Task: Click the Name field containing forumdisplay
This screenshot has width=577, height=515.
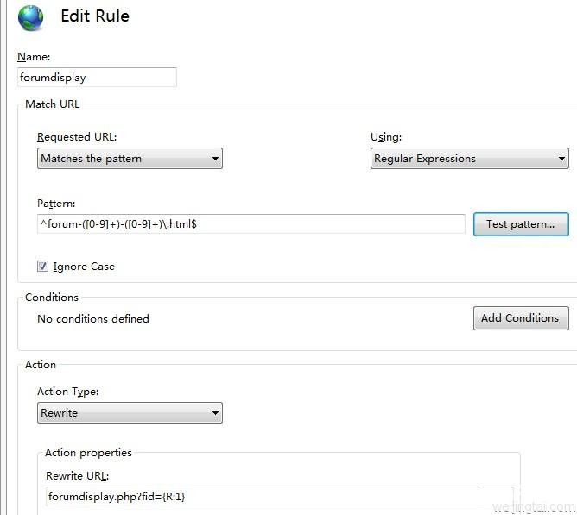Action: pos(97,77)
